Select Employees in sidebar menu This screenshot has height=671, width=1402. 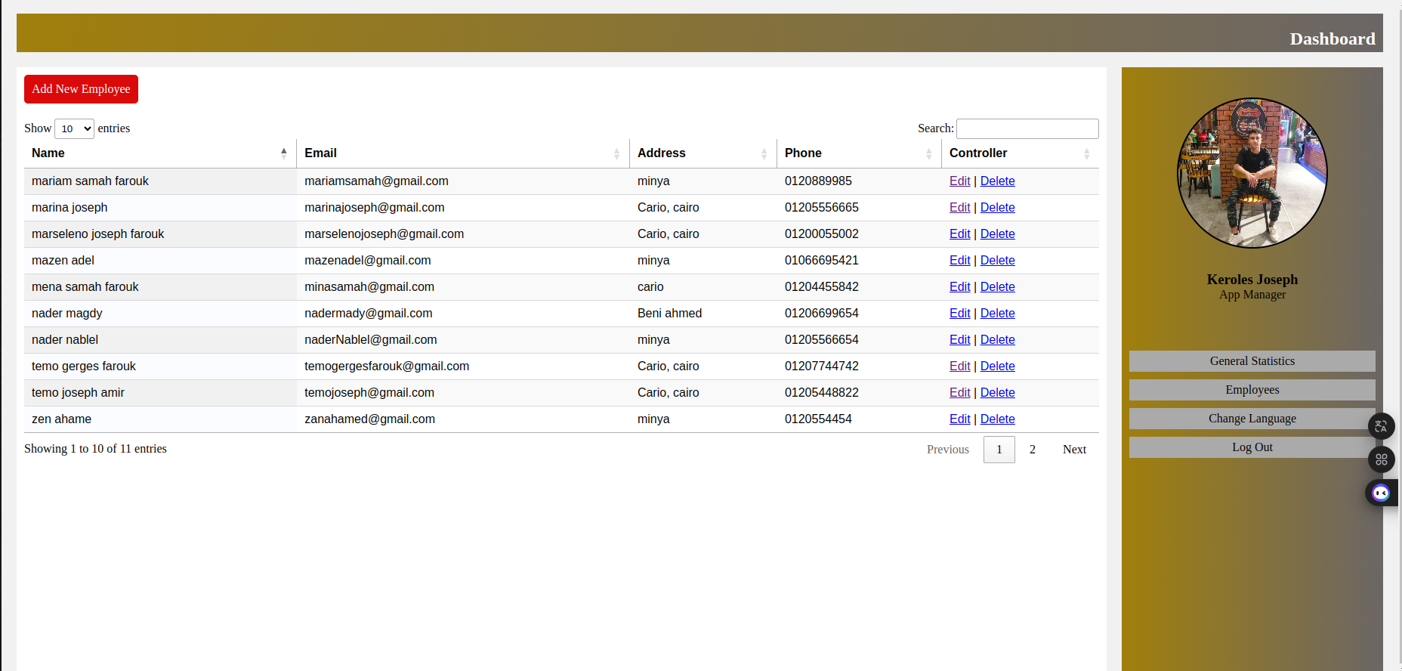pyautogui.click(x=1252, y=390)
